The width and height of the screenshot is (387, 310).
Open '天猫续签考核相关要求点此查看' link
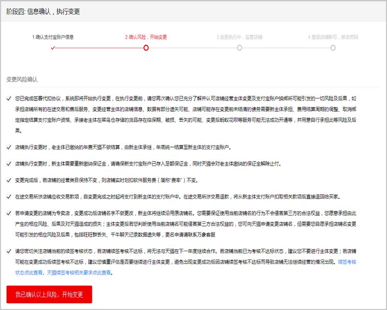(x=79, y=273)
